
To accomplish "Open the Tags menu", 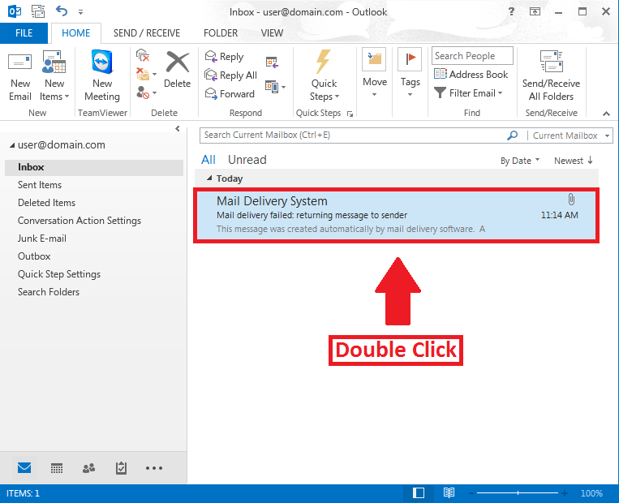I will click(410, 74).
